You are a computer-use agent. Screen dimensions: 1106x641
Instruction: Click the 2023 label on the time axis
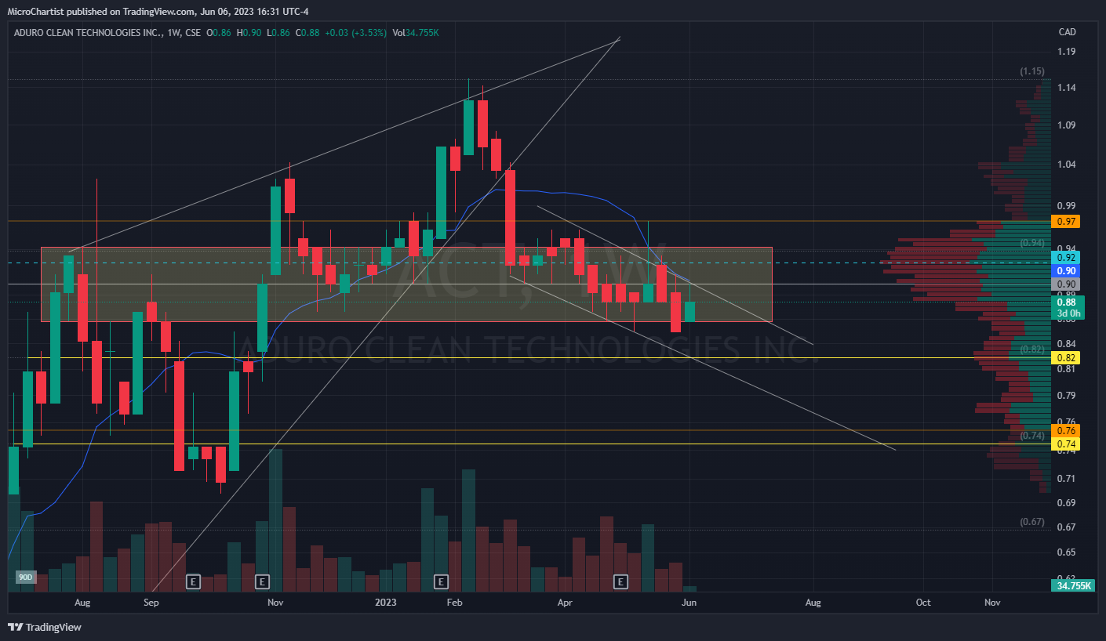pos(386,603)
